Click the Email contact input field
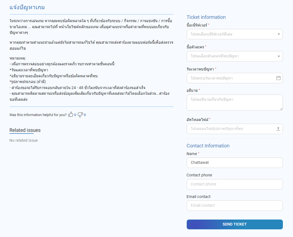This screenshot has width=293, height=237. pos(235,206)
